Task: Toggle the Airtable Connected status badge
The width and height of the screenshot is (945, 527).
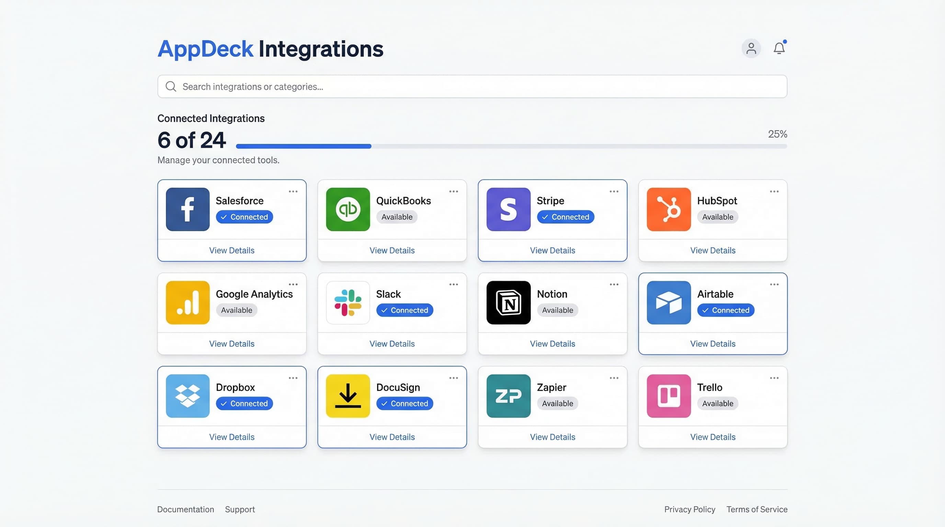Action: pyautogui.click(x=726, y=310)
